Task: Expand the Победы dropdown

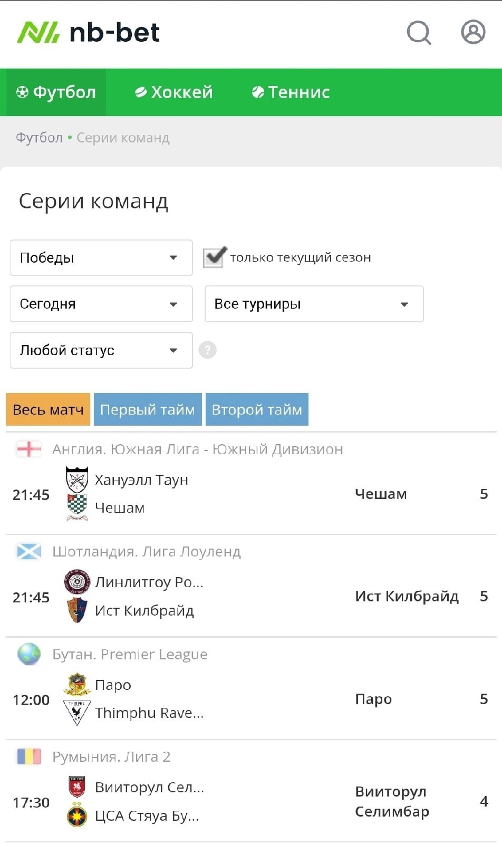Action: point(101,257)
